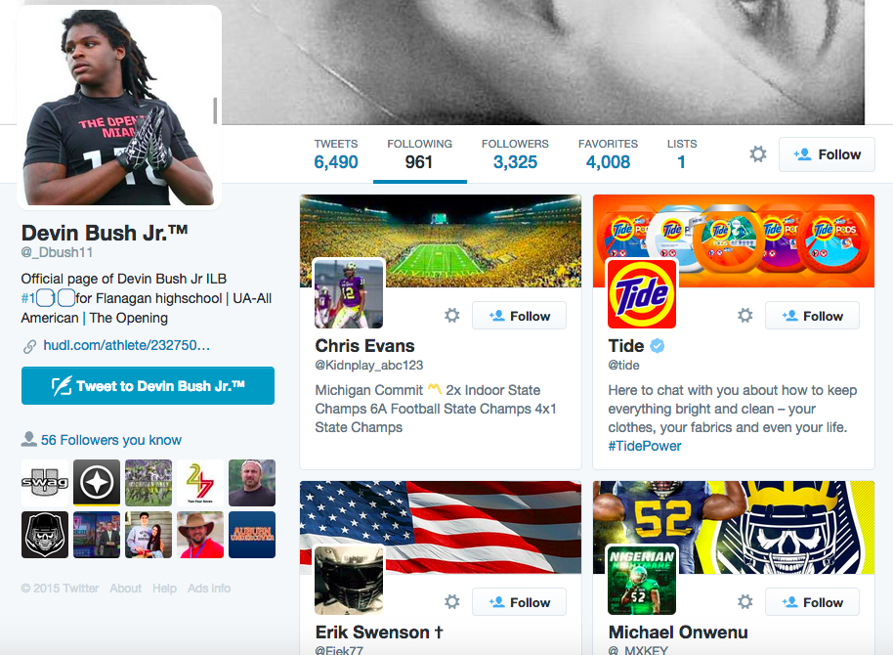Open gear dropdown on Chris Evans card
The height and width of the screenshot is (655, 893).
pos(452,315)
